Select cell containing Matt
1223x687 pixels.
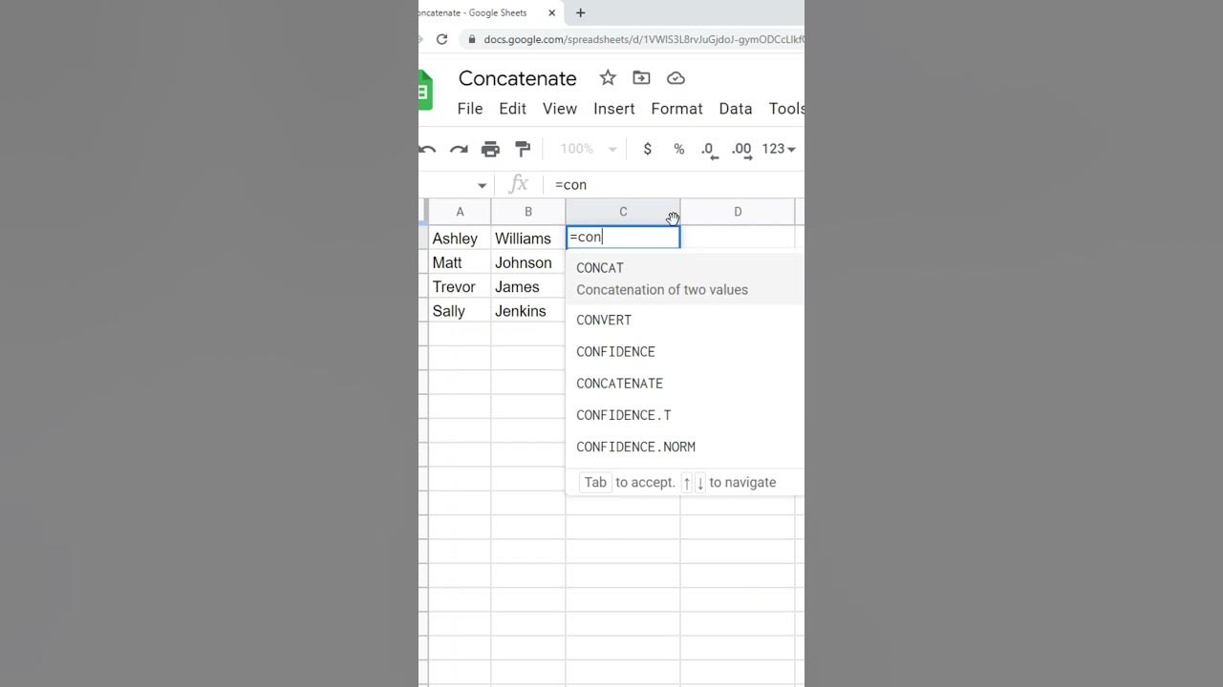pos(460,262)
